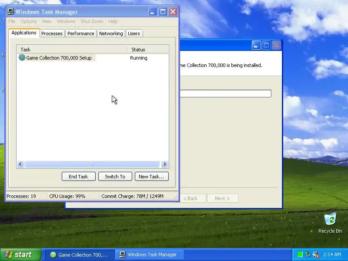
Task: Click the green CPU usage tray icon
Action: tap(300, 254)
